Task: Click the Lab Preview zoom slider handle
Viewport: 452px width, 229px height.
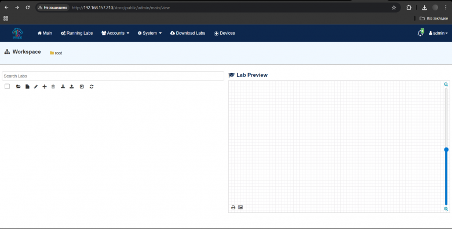Action: [446, 150]
